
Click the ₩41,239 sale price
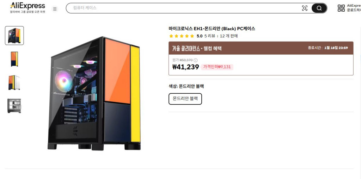click(185, 67)
